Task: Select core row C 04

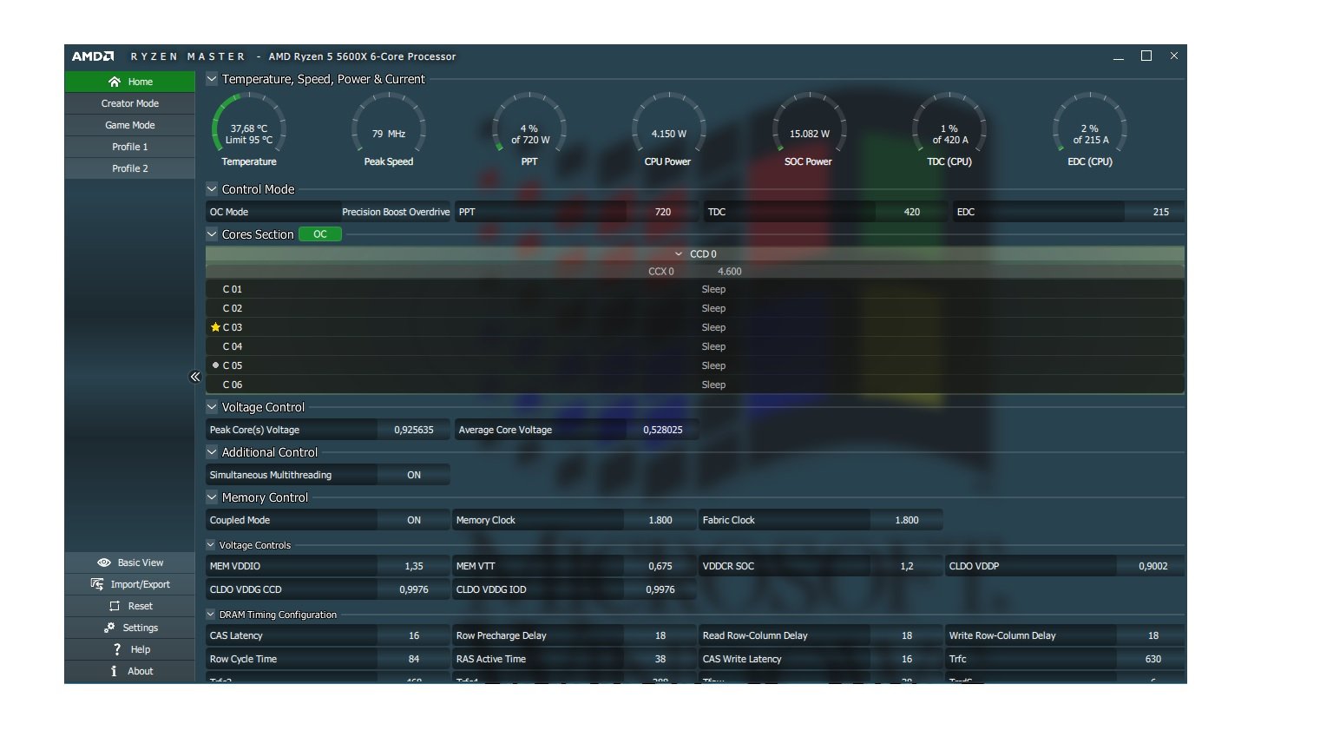Action: pyautogui.click(x=694, y=346)
